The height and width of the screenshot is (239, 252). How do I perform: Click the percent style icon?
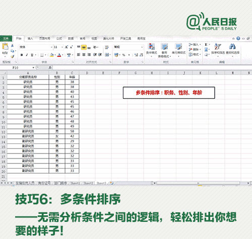tap(124, 55)
